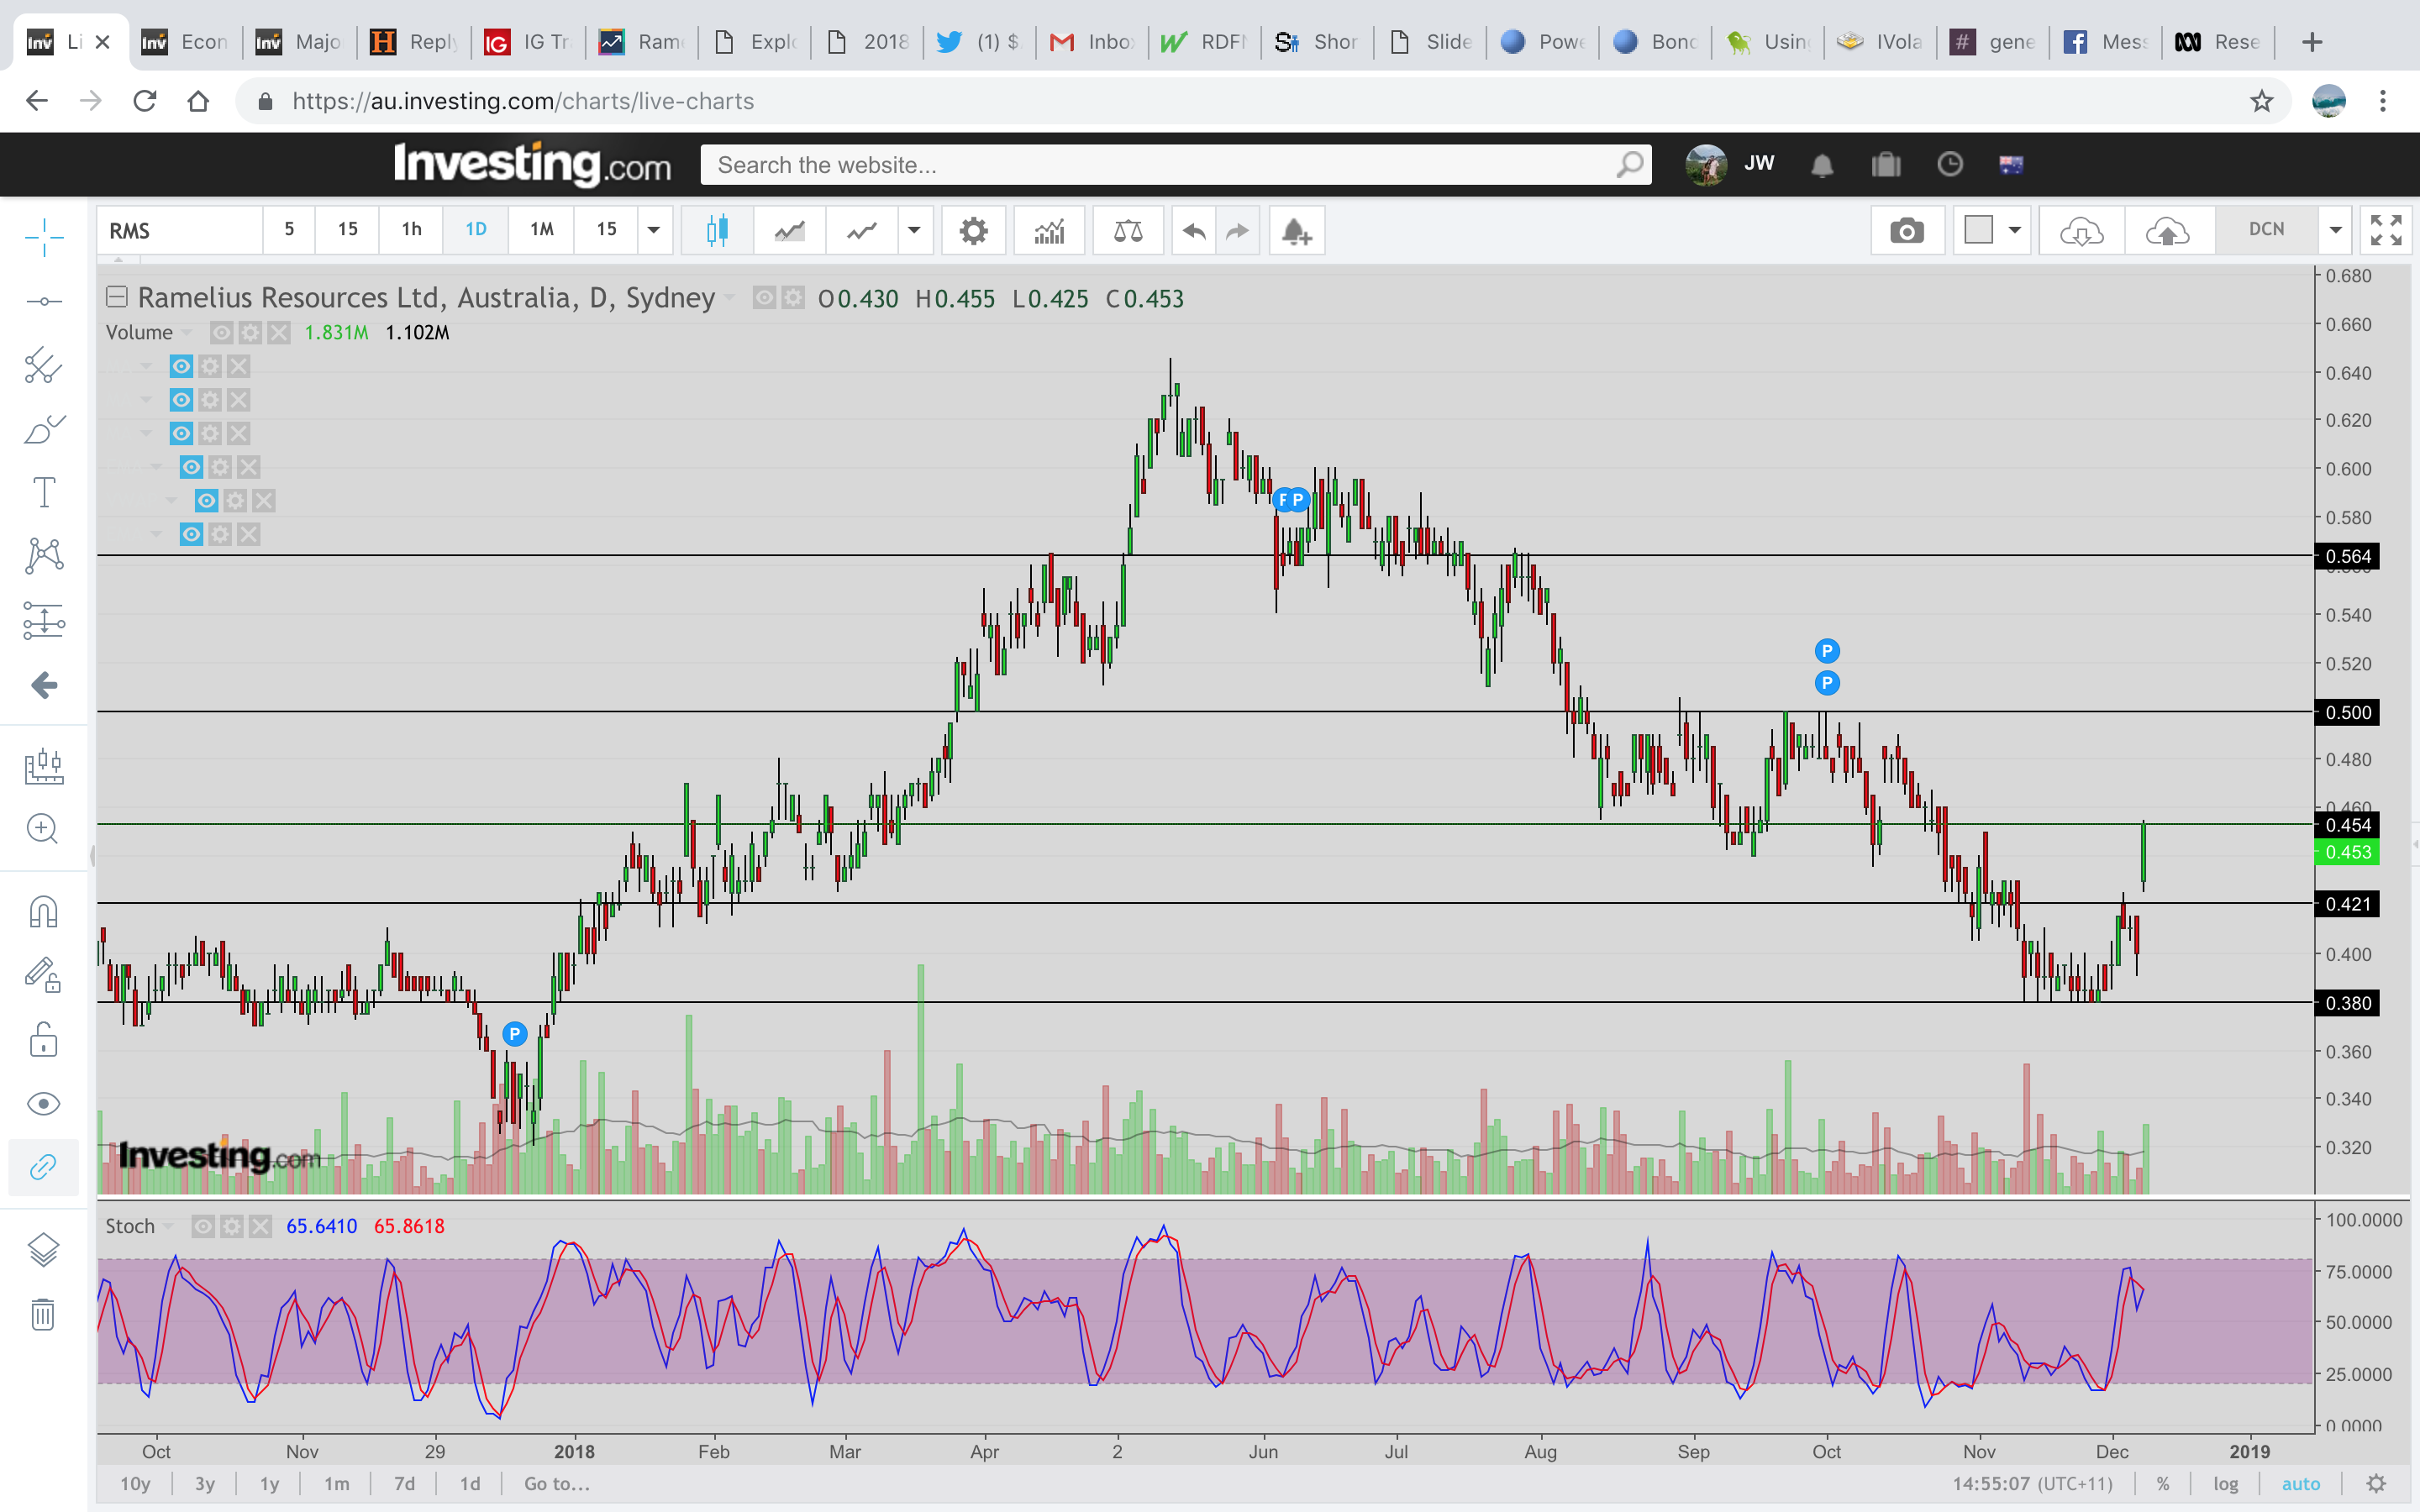Open Stoch indicator settings
This screenshot has width=2420, height=1512.
click(232, 1226)
